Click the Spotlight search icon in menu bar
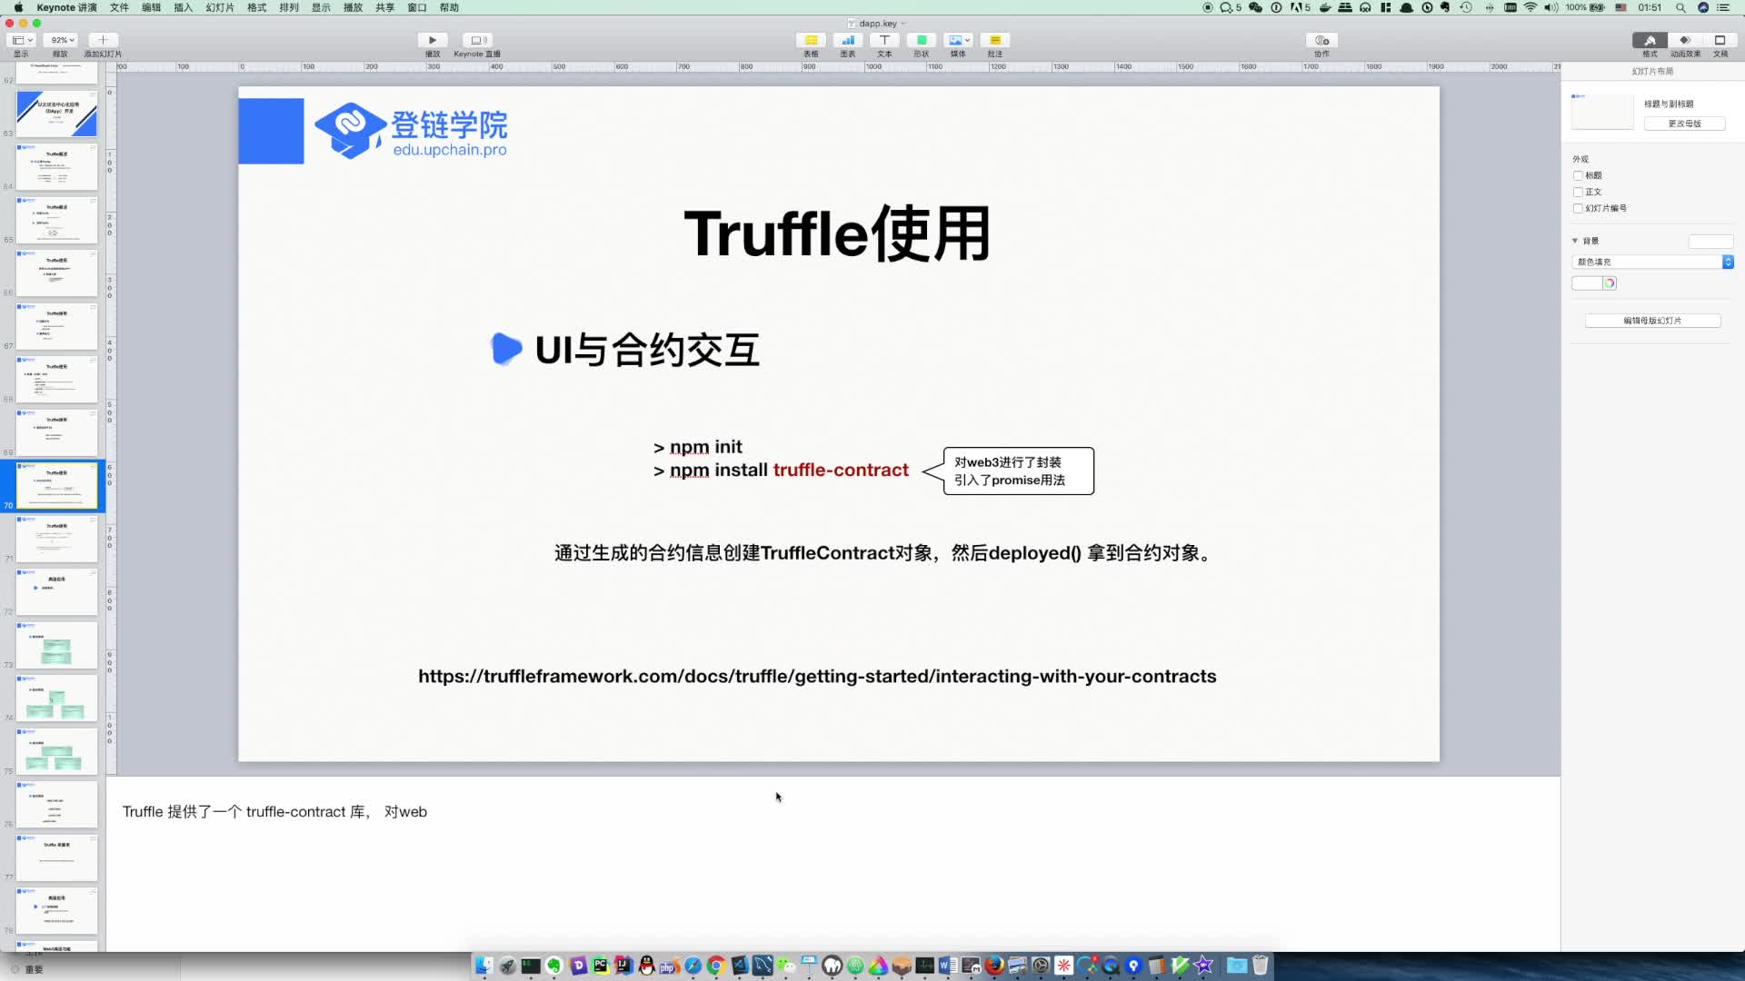 [1680, 7]
